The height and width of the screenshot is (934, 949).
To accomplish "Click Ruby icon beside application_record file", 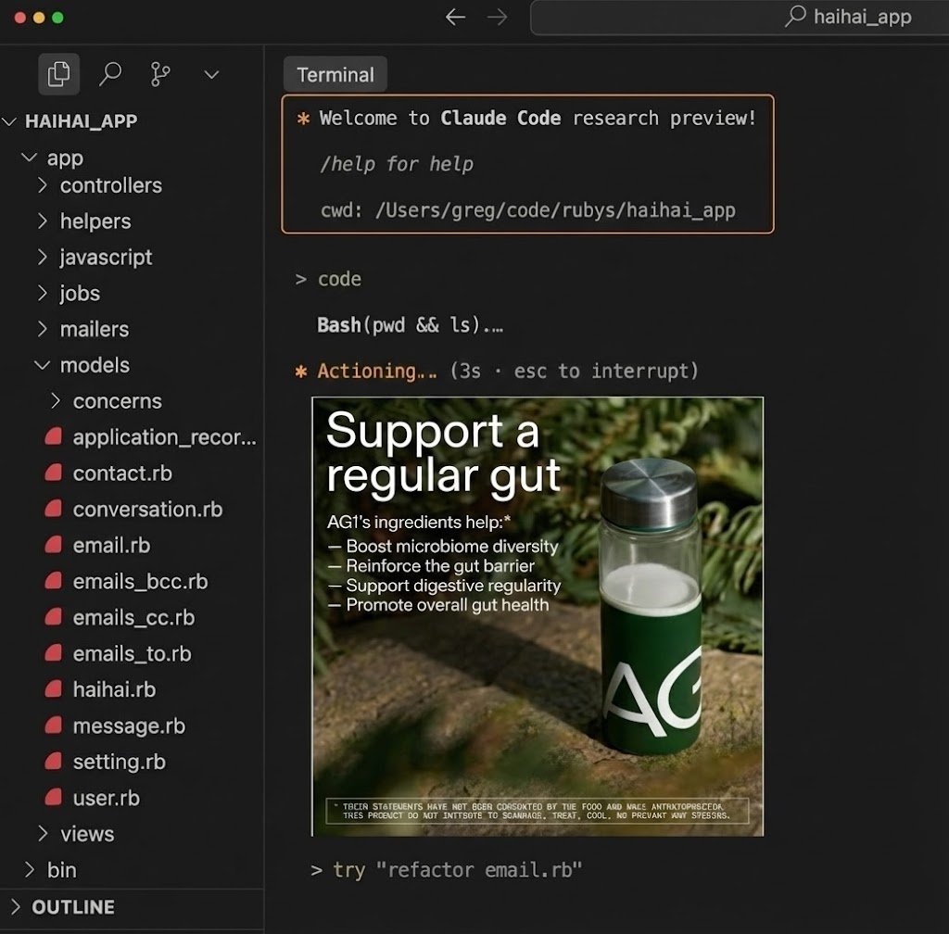I will [x=53, y=436].
